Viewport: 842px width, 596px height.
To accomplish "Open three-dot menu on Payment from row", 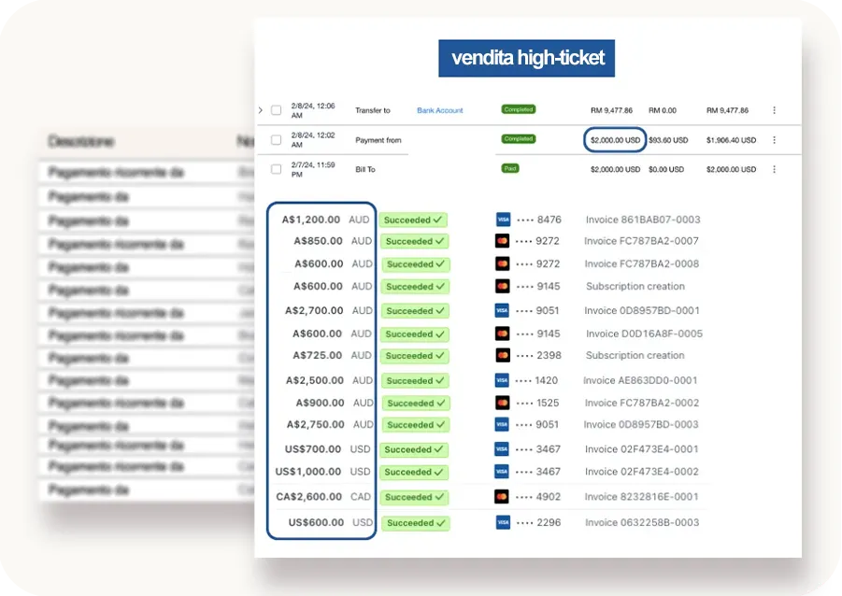I will pos(774,139).
